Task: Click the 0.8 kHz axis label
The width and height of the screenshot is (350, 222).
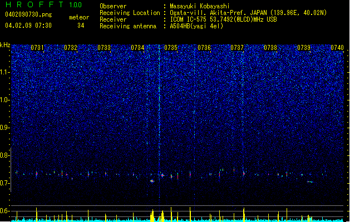Action: tap(5, 155)
